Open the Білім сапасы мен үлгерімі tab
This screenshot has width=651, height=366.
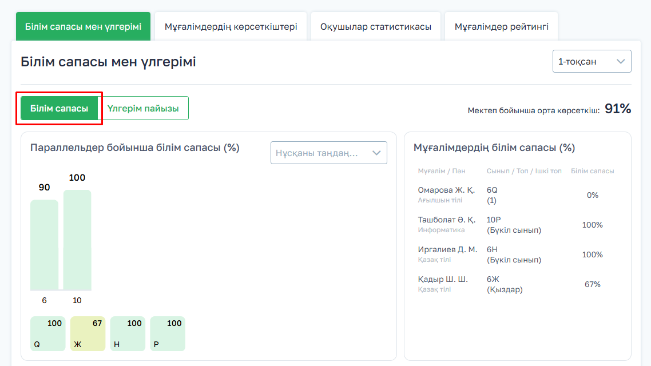click(x=83, y=27)
